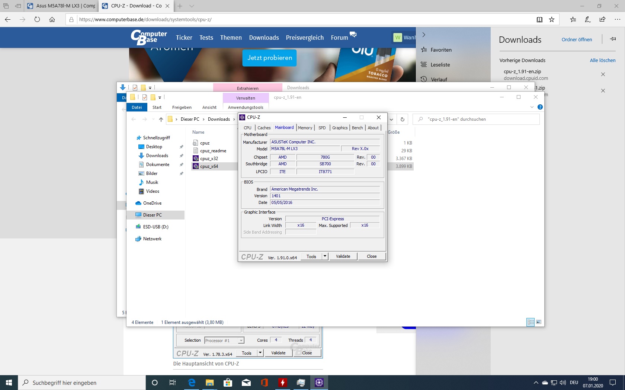Switch Explorer to details view icon

531,322
